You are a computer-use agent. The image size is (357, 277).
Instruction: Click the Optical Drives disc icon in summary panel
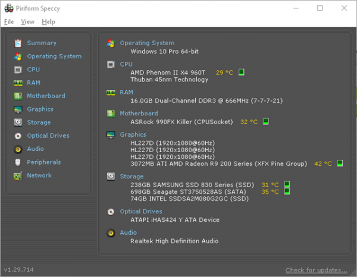[111, 212]
